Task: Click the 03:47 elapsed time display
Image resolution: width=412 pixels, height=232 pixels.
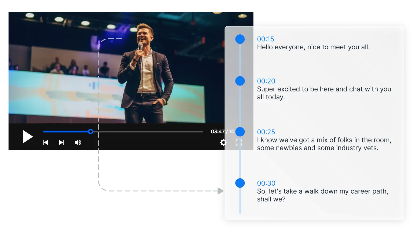Action: tap(218, 131)
